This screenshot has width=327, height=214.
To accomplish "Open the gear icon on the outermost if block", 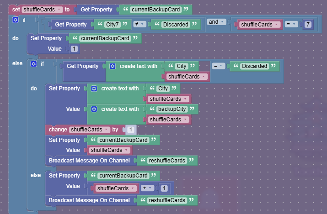I will [x=15, y=20].
